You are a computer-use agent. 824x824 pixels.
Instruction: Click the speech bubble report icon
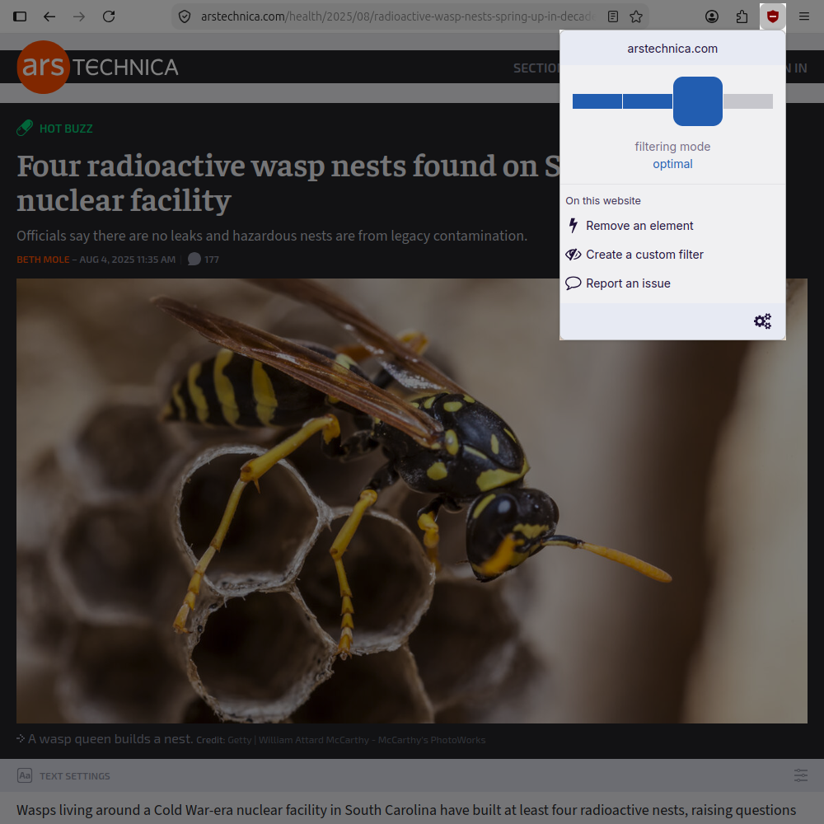tap(574, 283)
